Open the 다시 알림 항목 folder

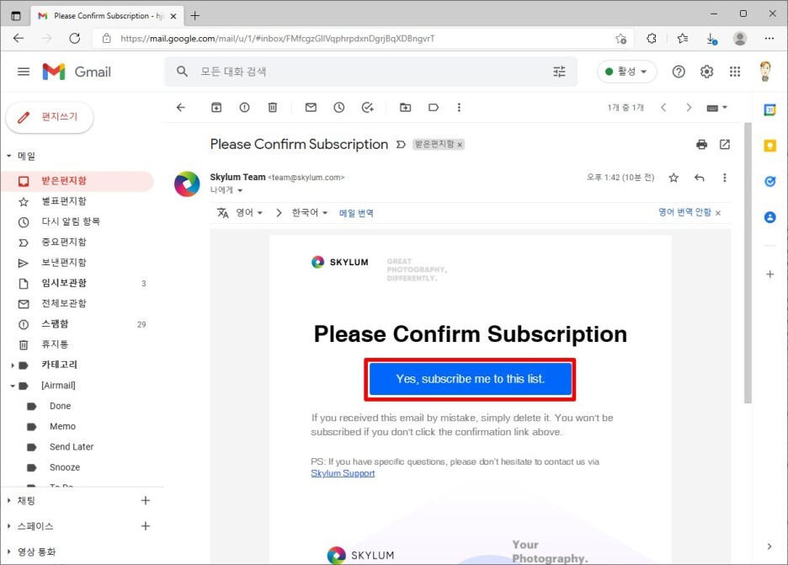77,221
